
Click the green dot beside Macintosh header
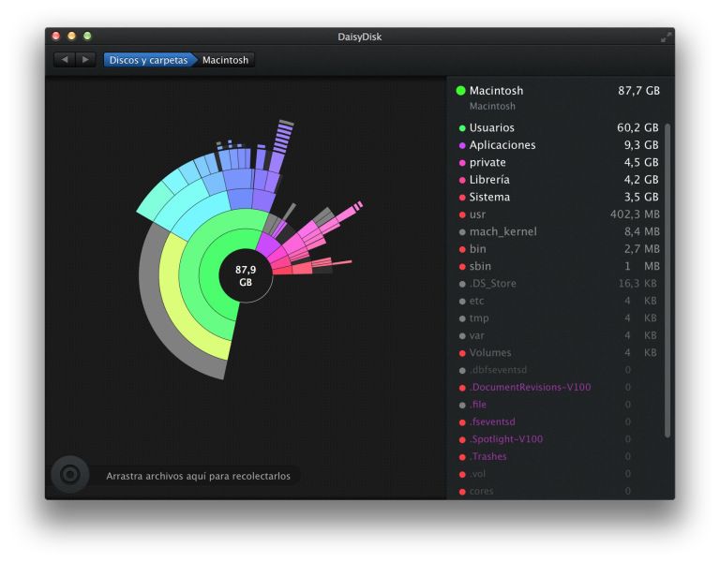point(460,90)
